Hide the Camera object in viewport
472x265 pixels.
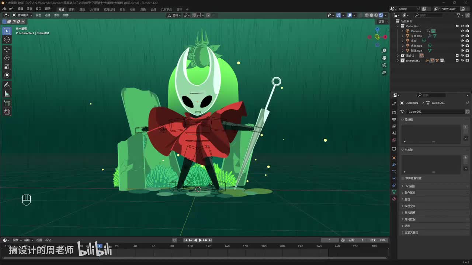[462, 31]
